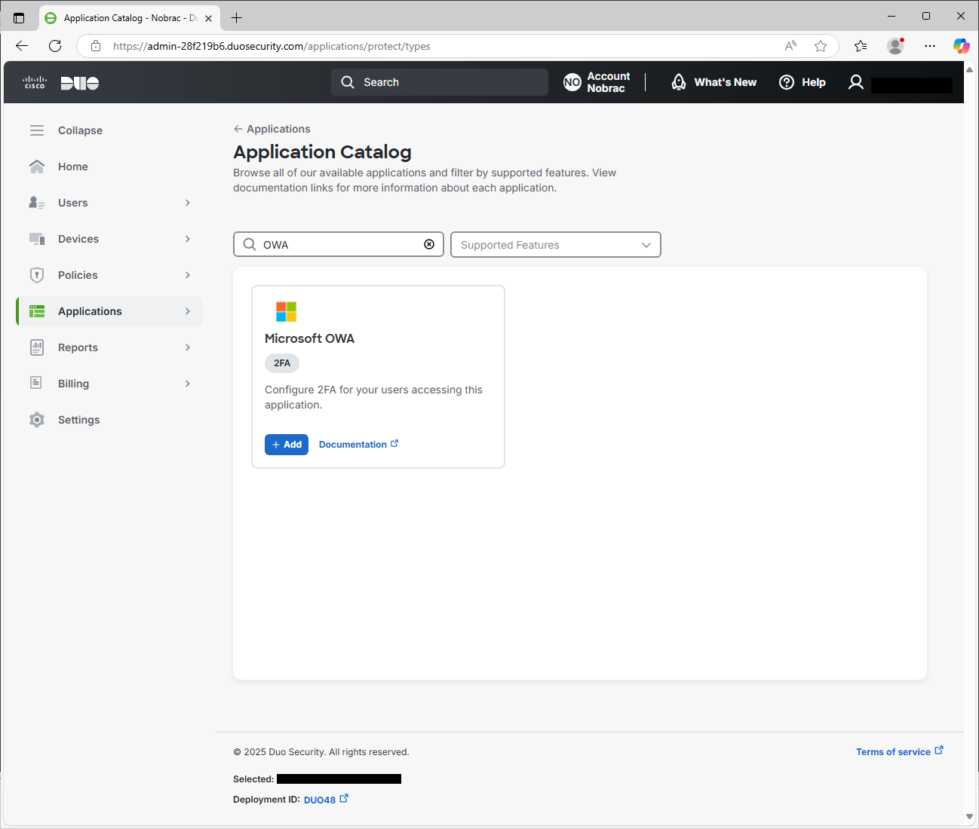Select Reports in the sidebar menu

pos(78,347)
